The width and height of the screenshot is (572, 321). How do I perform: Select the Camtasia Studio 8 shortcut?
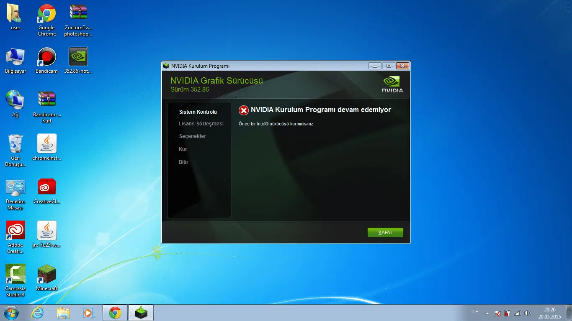pyautogui.click(x=15, y=280)
